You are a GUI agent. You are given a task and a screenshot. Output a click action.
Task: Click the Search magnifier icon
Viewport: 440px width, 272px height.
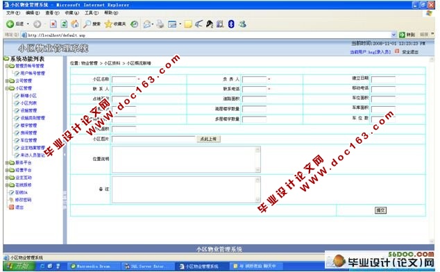tap(87, 24)
